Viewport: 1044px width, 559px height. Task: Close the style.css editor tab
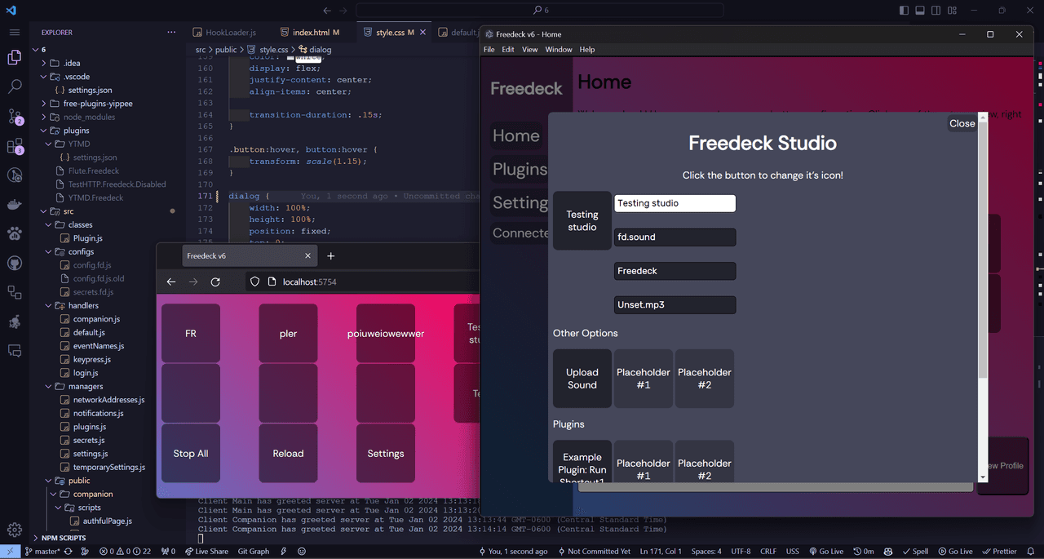[x=423, y=33]
